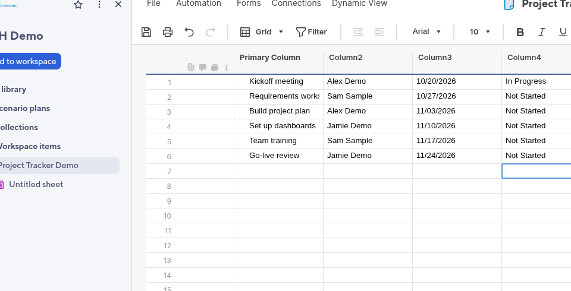Select row number 7
Image resolution: width=571 pixels, height=291 pixels.
pyautogui.click(x=169, y=171)
